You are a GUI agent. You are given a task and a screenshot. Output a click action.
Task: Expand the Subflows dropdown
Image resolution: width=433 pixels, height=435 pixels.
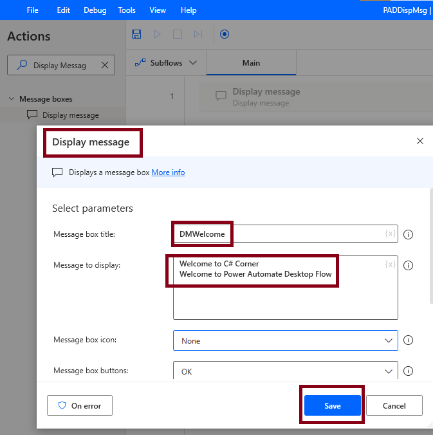click(x=165, y=63)
